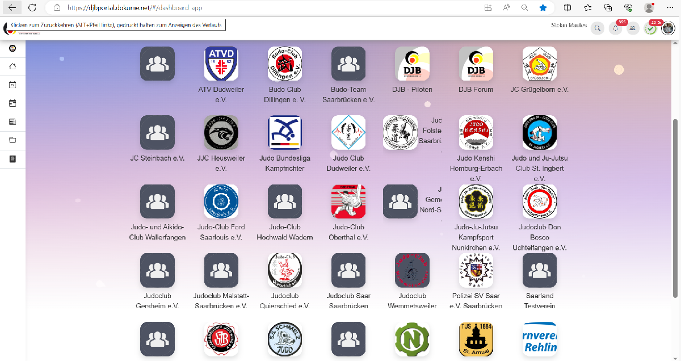Open browser split screen icon
The height and width of the screenshot is (361, 681).
coord(567,7)
